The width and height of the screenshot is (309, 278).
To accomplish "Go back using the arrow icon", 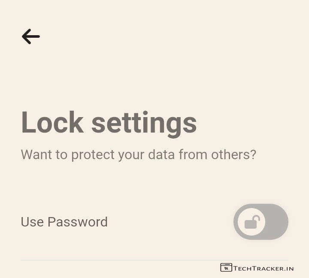I will (31, 36).
